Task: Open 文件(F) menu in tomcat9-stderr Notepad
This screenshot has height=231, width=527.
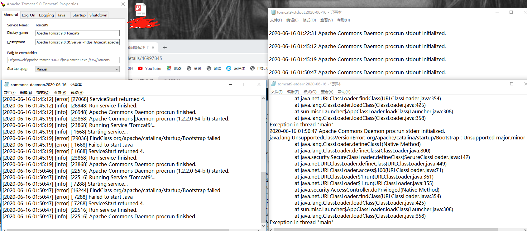Action: pos(277,92)
